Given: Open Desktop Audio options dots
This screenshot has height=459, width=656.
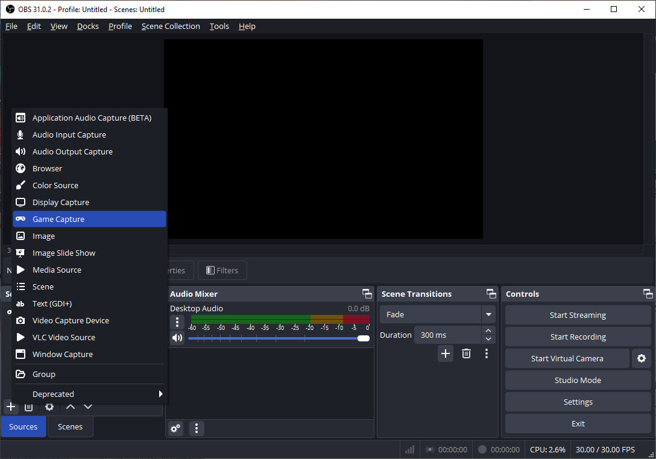Looking at the screenshot, I should coord(177,321).
